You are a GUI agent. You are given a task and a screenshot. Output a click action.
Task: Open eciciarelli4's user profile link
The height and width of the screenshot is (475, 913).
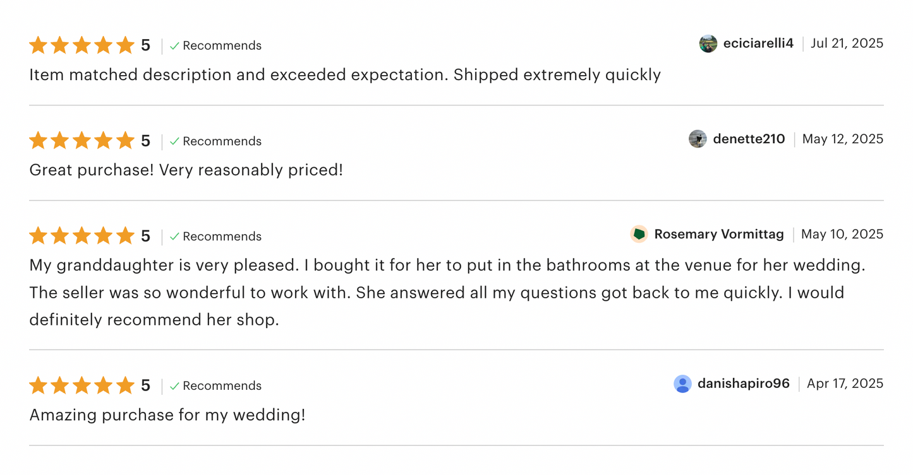point(758,44)
